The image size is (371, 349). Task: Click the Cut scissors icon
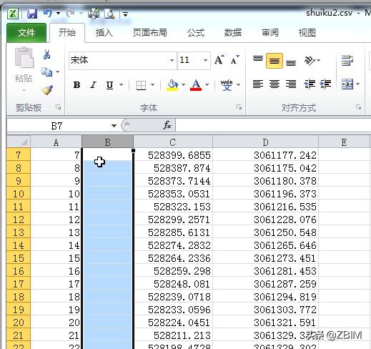47,54
